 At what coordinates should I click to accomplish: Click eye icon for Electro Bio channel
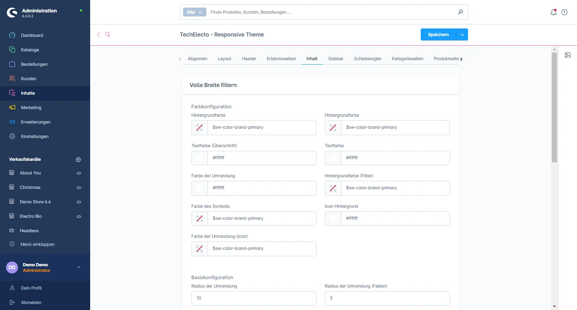pyautogui.click(x=79, y=217)
